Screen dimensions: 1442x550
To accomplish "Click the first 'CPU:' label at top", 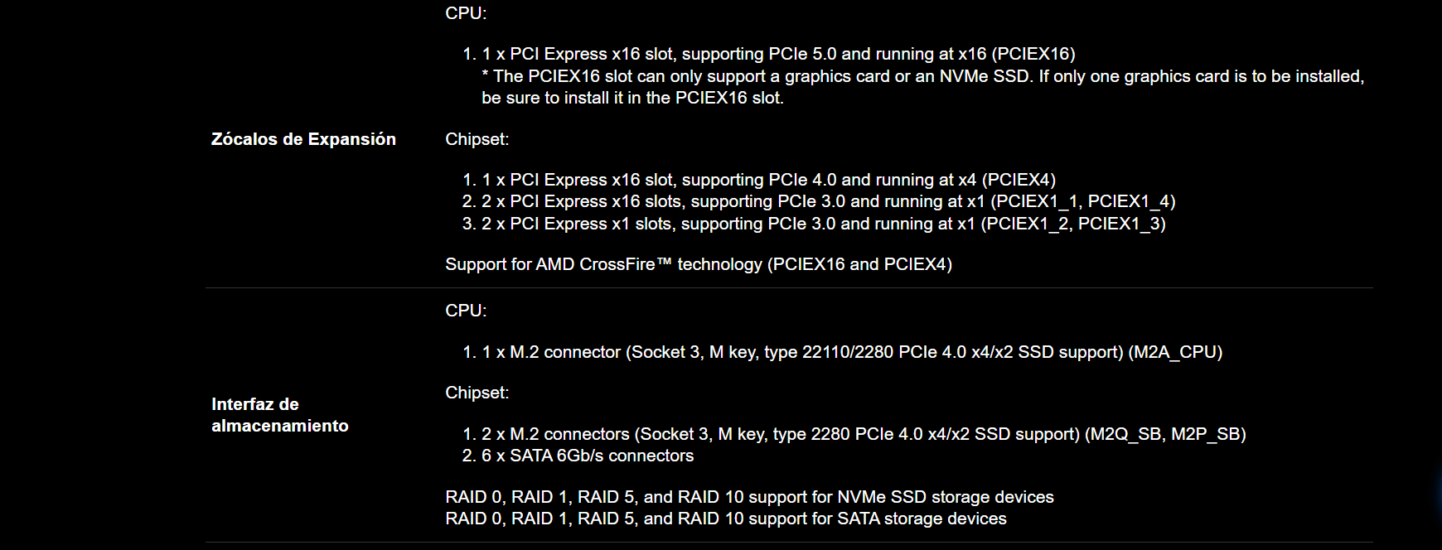I will pyautogui.click(x=466, y=13).
